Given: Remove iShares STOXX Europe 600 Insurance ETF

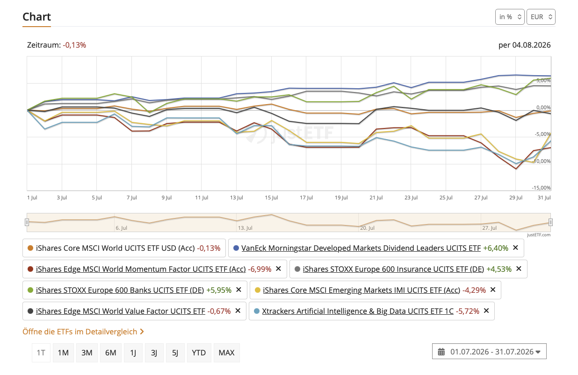Looking at the screenshot, I should coord(519,269).
